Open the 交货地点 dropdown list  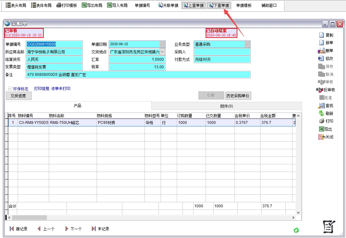click(162, 52)
